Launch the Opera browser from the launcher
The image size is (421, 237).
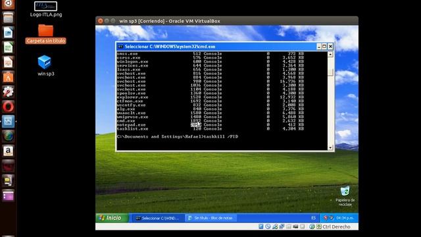[x=8, y=107]
